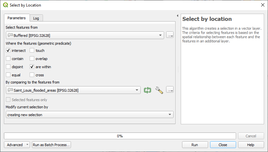Enable the touch predicate checkbox
Viewport: 268px width, 152px height.
pos(32,51)
